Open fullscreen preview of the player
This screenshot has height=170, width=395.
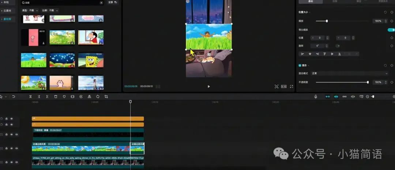(x=291, y=86)
